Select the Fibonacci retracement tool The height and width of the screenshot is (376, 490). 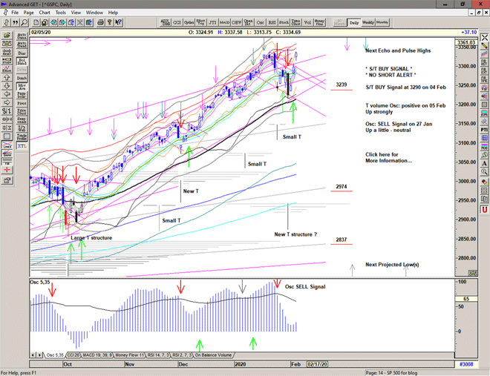point(484,62)
